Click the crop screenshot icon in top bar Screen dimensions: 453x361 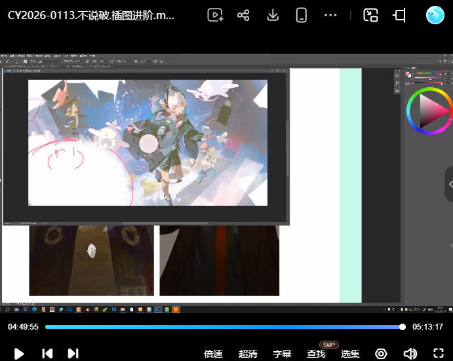click(399, 15)
